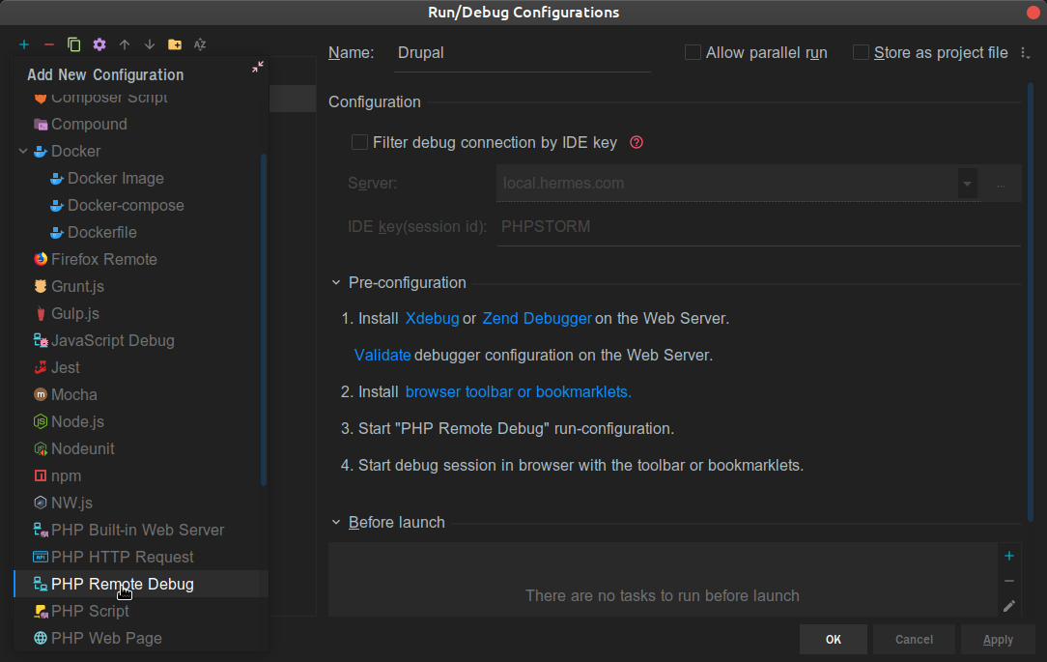Choose PHP HTTP Request configuration type

pos(141,557)
